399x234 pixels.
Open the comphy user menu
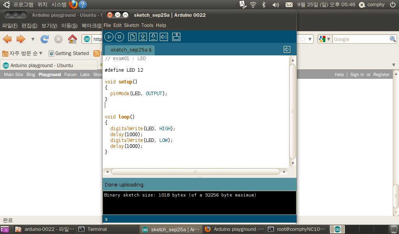372,5
